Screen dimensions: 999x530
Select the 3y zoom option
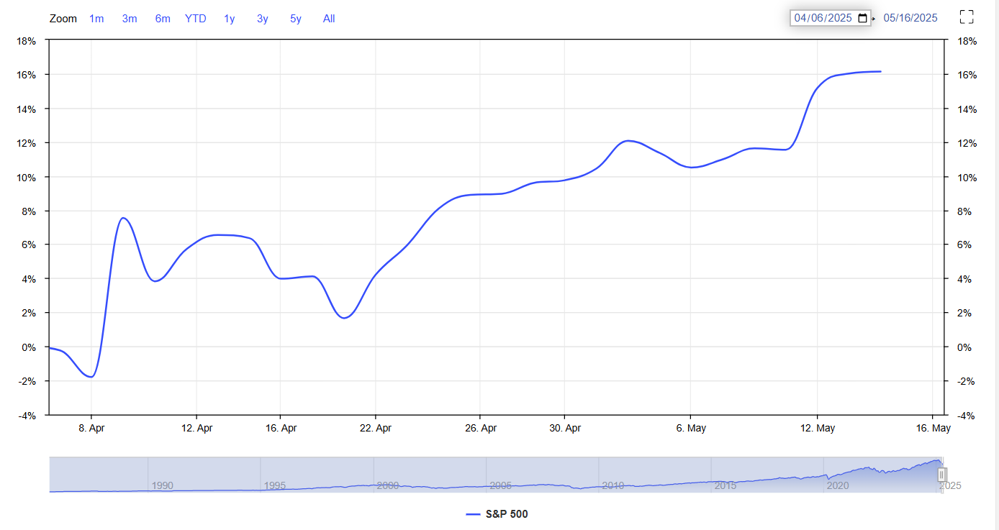tap(262, 19)
